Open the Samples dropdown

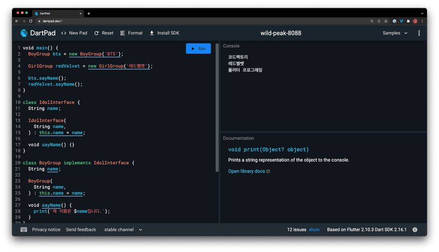395,33
